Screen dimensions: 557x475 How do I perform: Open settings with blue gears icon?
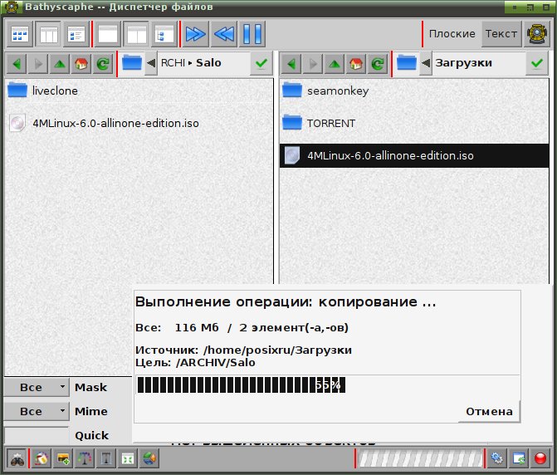[496, 458]
